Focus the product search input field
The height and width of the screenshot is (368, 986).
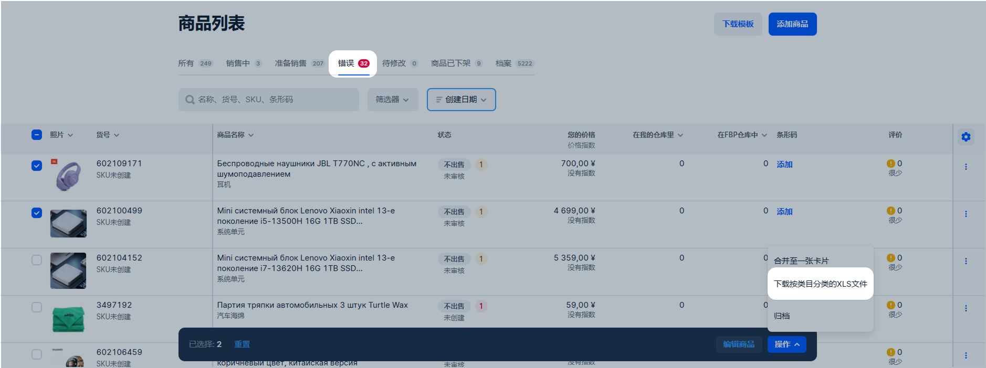click(x=269, y=100)
